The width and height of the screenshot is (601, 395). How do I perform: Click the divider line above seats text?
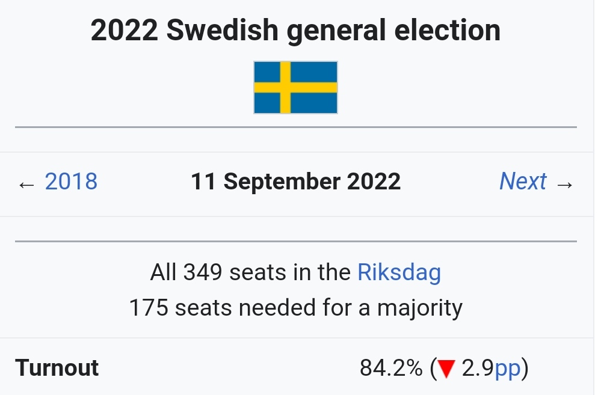point(295,241)
